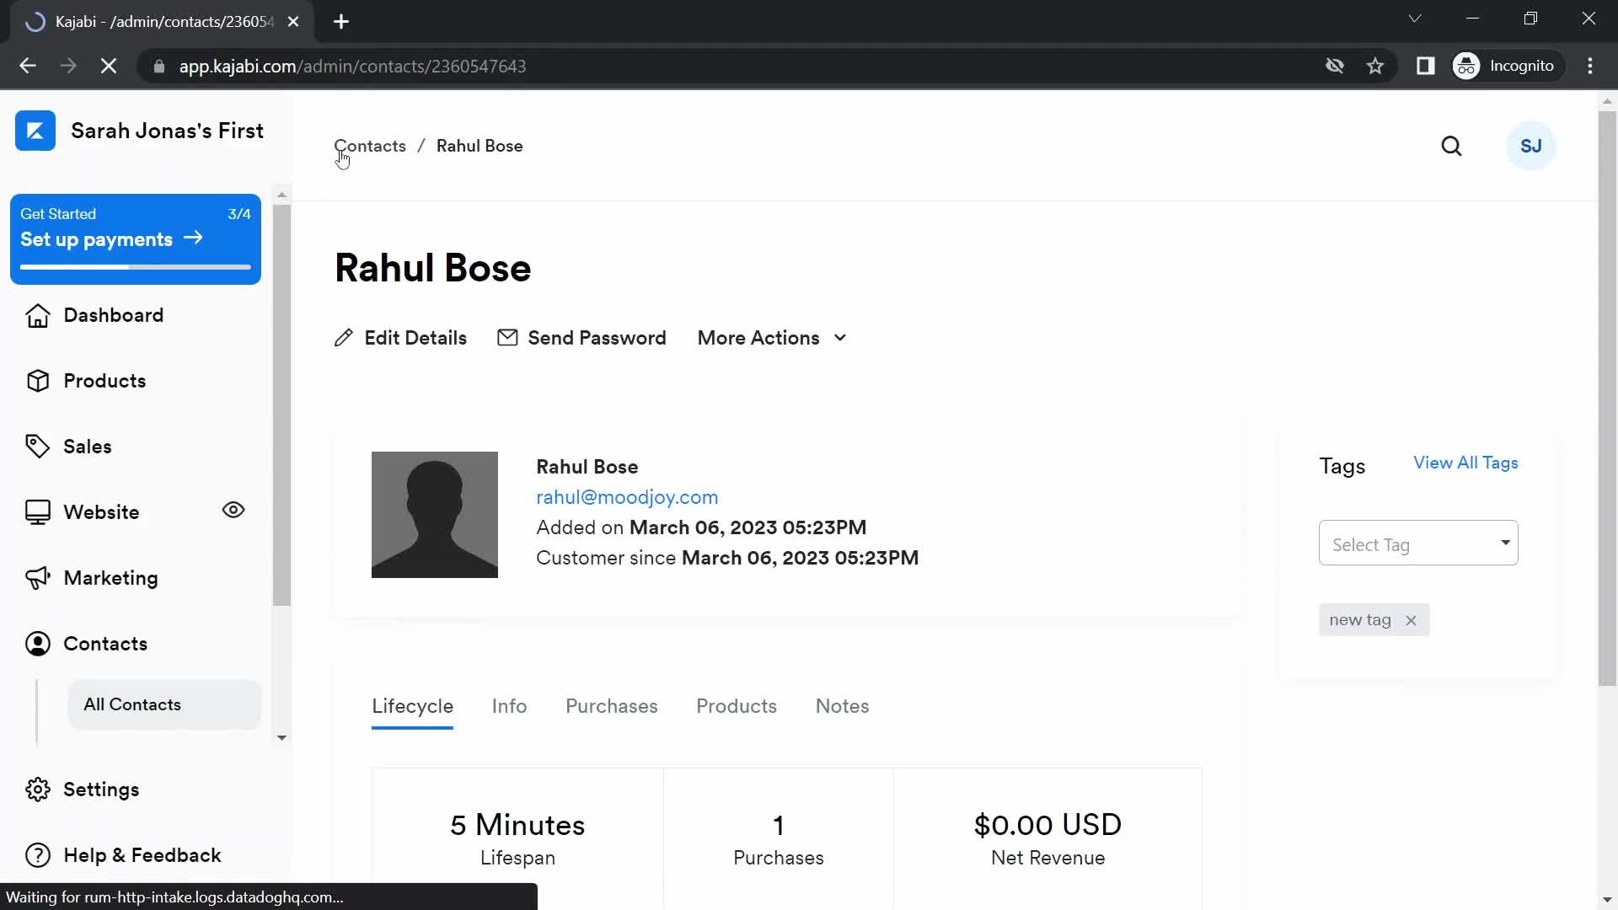Click the Sales icon in sidebar
This screenshot has width=1618, height=910.
(37, 446)
